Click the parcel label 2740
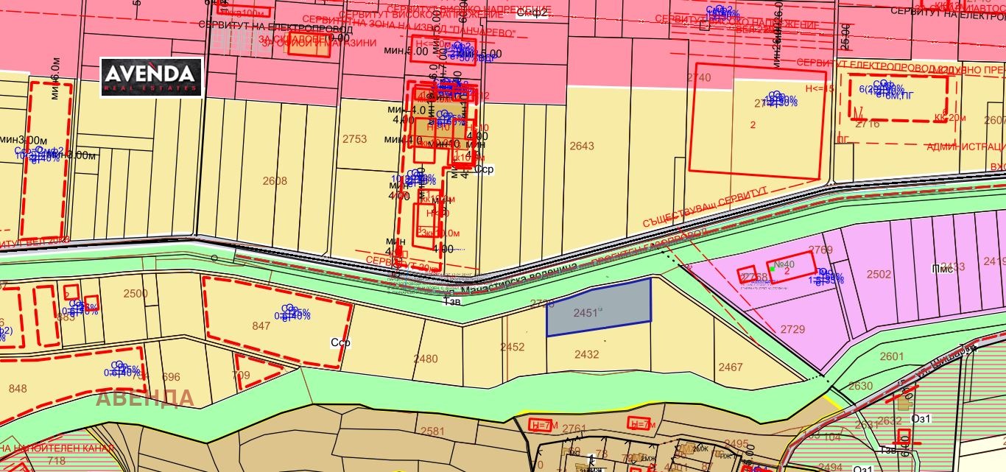The width and height of the screenshot is (1006, 472). point(698,77)
